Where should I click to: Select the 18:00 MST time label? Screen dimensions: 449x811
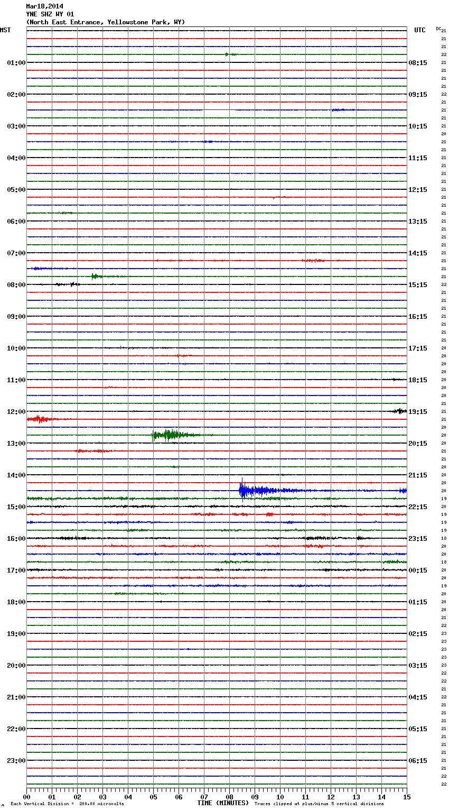[x=16, y=602]
